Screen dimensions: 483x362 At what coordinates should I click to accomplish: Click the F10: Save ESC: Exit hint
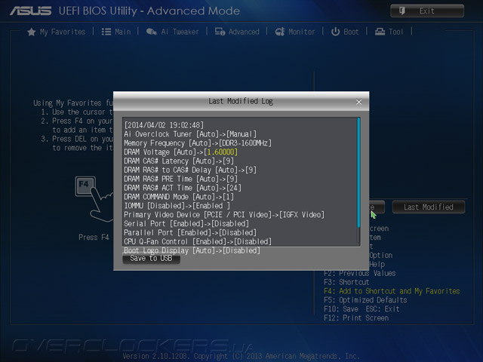361,309
